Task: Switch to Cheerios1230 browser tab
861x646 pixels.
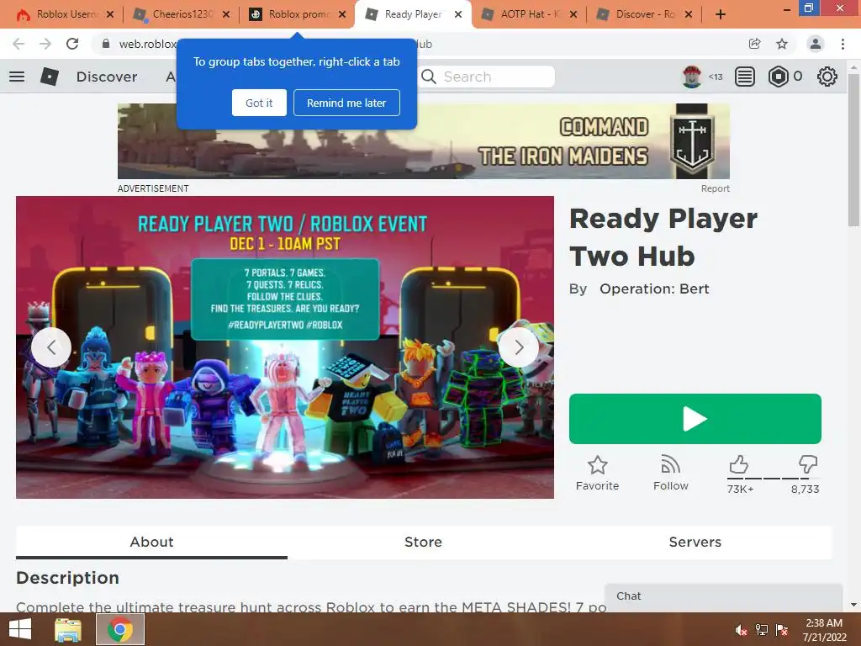Action: click(182, 14)
